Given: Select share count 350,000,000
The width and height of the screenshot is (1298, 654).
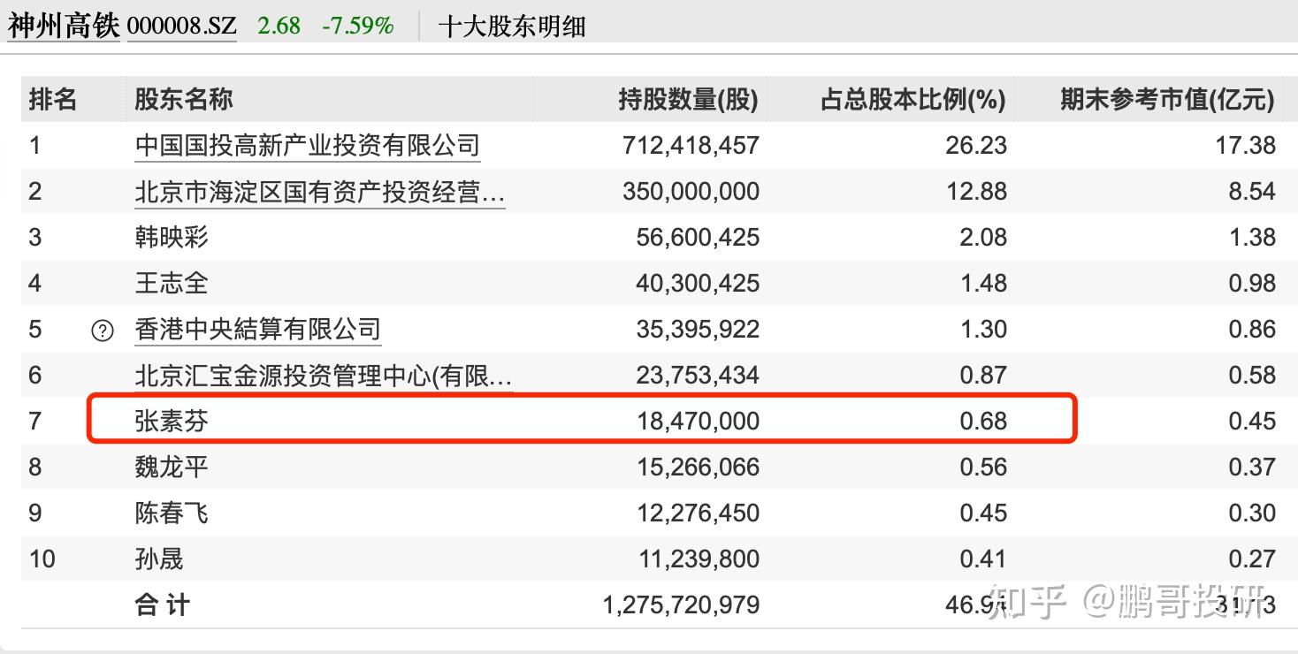Looking at the screenshot, I should (691, 191).
